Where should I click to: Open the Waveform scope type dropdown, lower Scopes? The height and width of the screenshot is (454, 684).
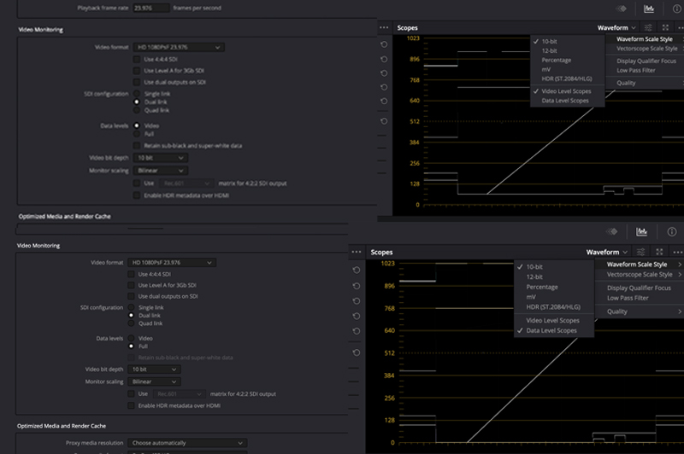pyautogui.click(x=607, y=252)
